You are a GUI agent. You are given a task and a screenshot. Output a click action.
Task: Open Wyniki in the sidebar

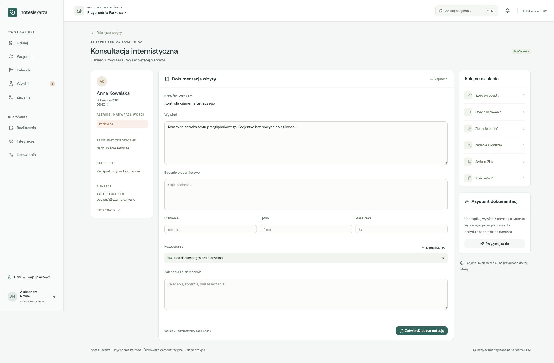31,84
